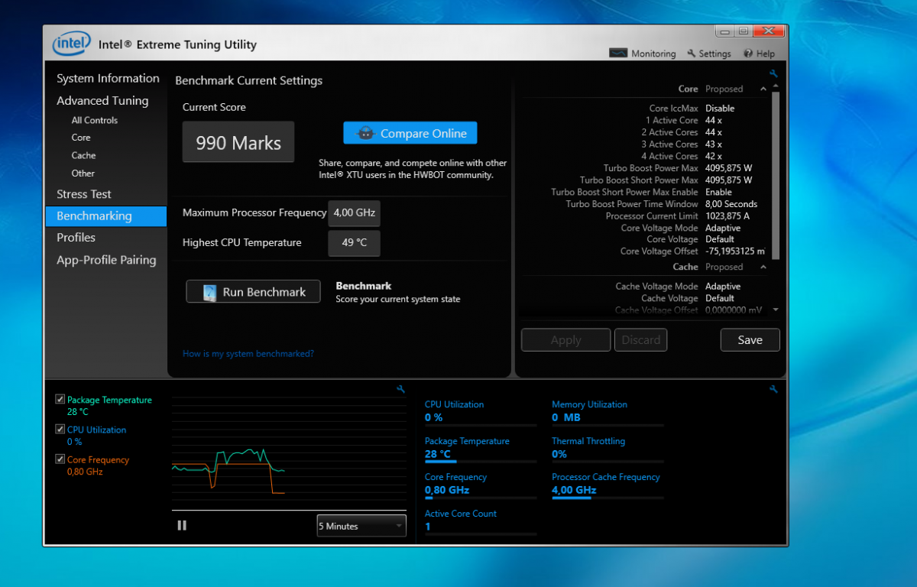Open the Profiles section

pyautogui.click(x=76, y=238)
